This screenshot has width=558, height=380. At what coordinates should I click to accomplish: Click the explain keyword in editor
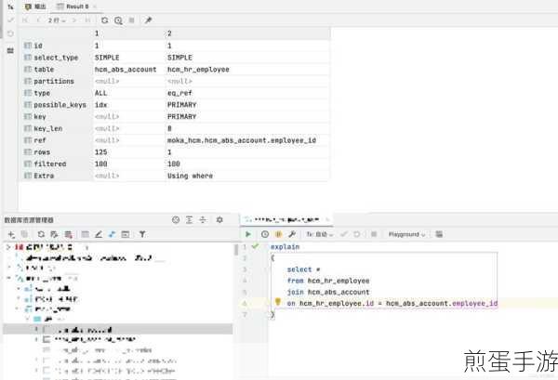pyautogui.click(x=286, y=247)
